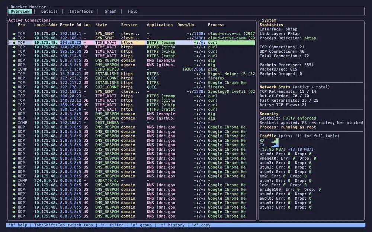Click 'Seatbelt: Fully enforced' security line
The width and height of the screenshot is (372, 232).
click(288, 118)
